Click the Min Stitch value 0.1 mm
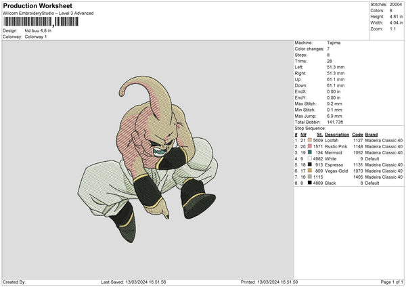406x287 pixels. click(334, 110)
